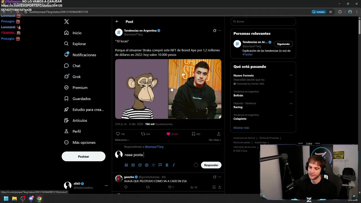Viewport: 361px width, 203px height.
Task: Repost the post with 254 reposts
Action: 146,134
